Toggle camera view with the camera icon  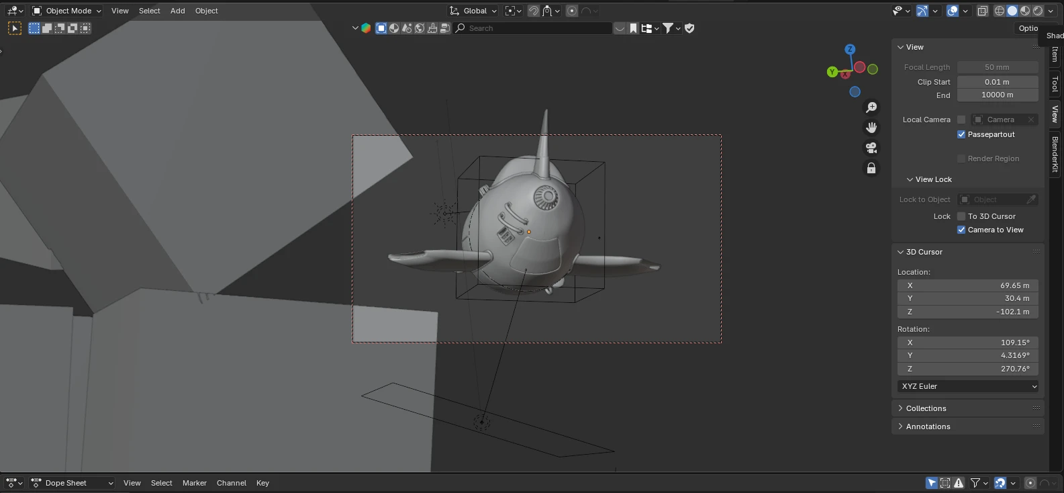[871, 148]
